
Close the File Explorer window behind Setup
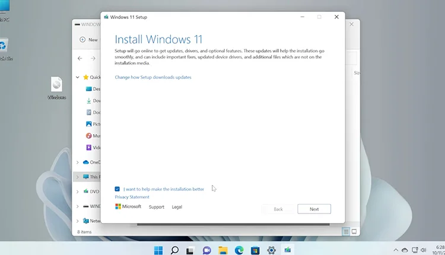[x=351, y=24]
